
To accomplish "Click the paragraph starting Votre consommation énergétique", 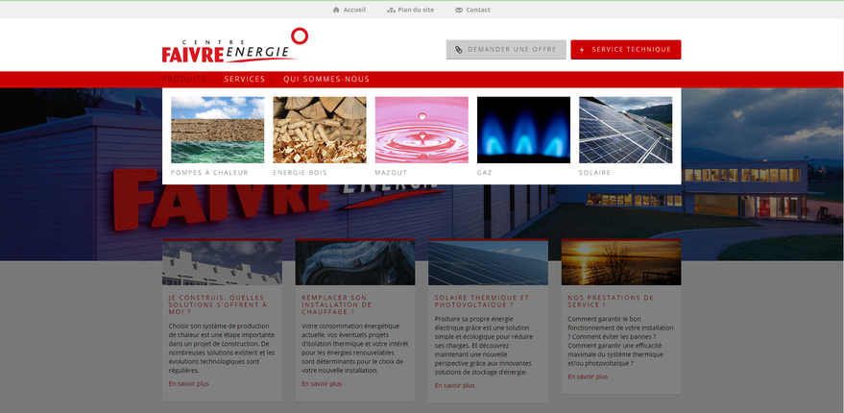I will (354, 349).
